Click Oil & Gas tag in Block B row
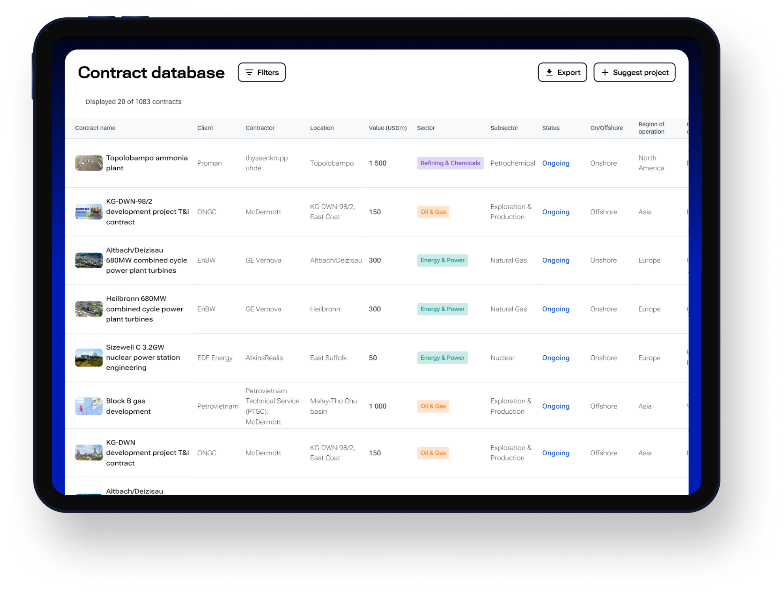784x592 pixels. tap(433, 406)
